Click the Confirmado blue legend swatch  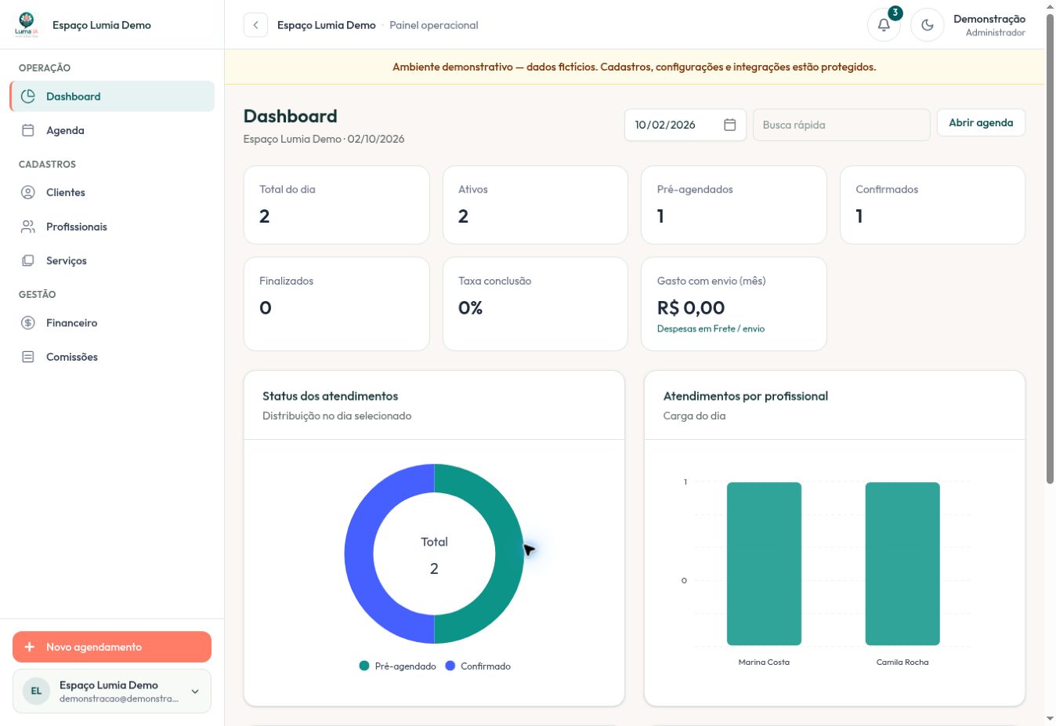pyautogui.click(x=450, y=666)
